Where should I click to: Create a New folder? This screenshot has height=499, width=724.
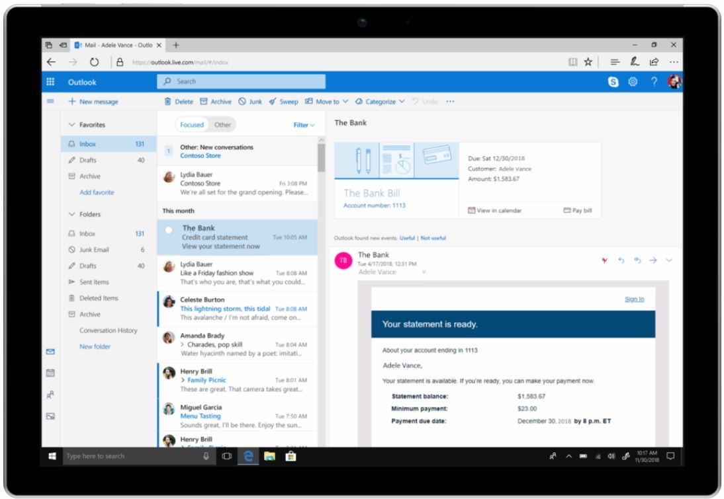[95, 346]
